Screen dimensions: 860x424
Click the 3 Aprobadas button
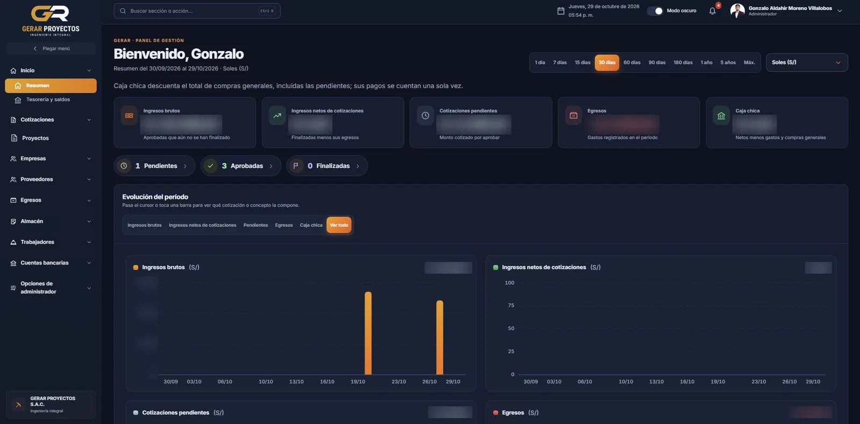[241, 166]
